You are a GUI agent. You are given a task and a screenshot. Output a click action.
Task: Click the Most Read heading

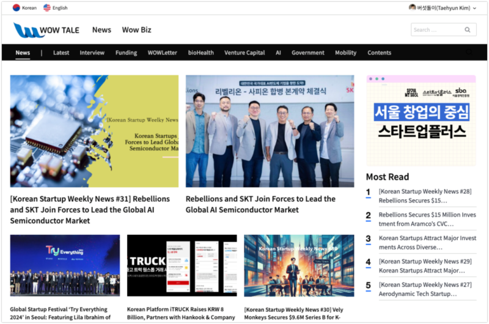[x=388, y=177]
